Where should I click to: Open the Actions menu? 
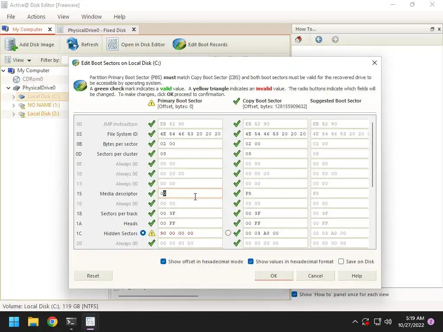point(36,17)
